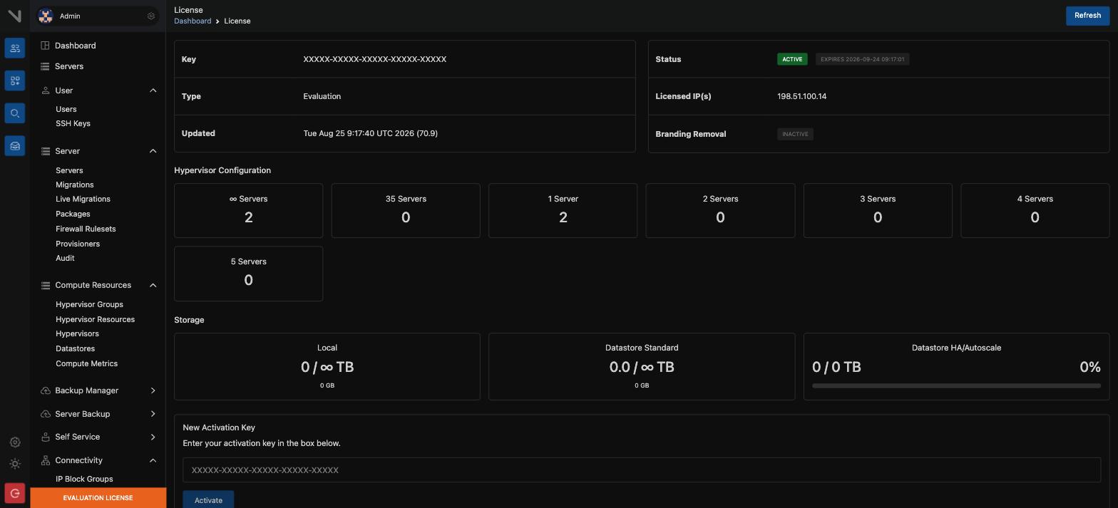Open search from the magnifier rail icon

[15, 113]
